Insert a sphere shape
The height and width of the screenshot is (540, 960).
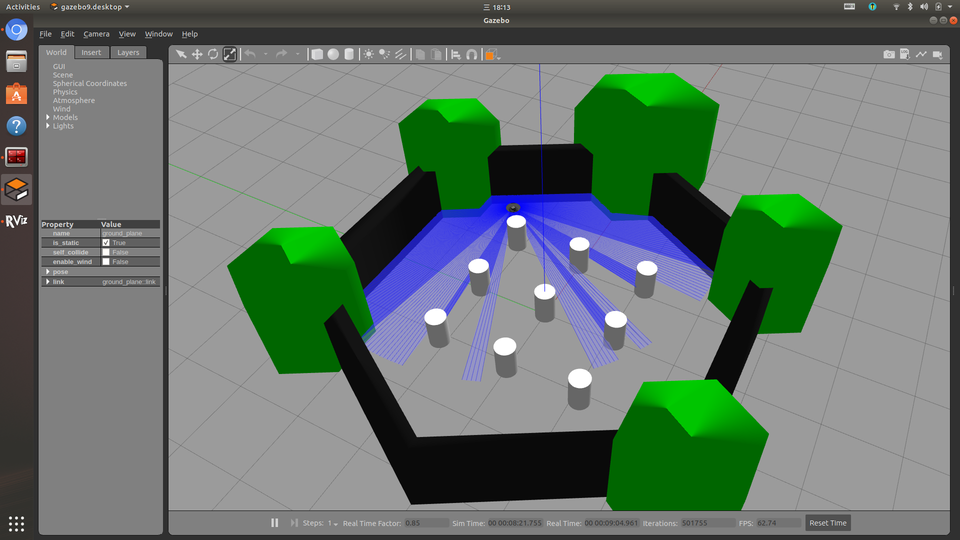pos(333,54)
